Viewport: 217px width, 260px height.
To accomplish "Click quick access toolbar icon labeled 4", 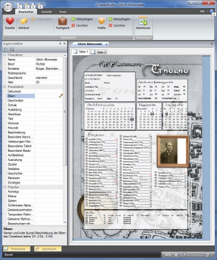I will coord(40,6).
